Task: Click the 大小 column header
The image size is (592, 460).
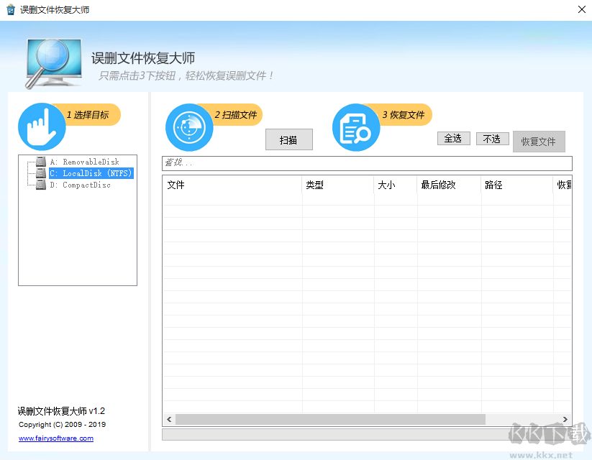Action: pyautogui.click(x=388, y=185)
